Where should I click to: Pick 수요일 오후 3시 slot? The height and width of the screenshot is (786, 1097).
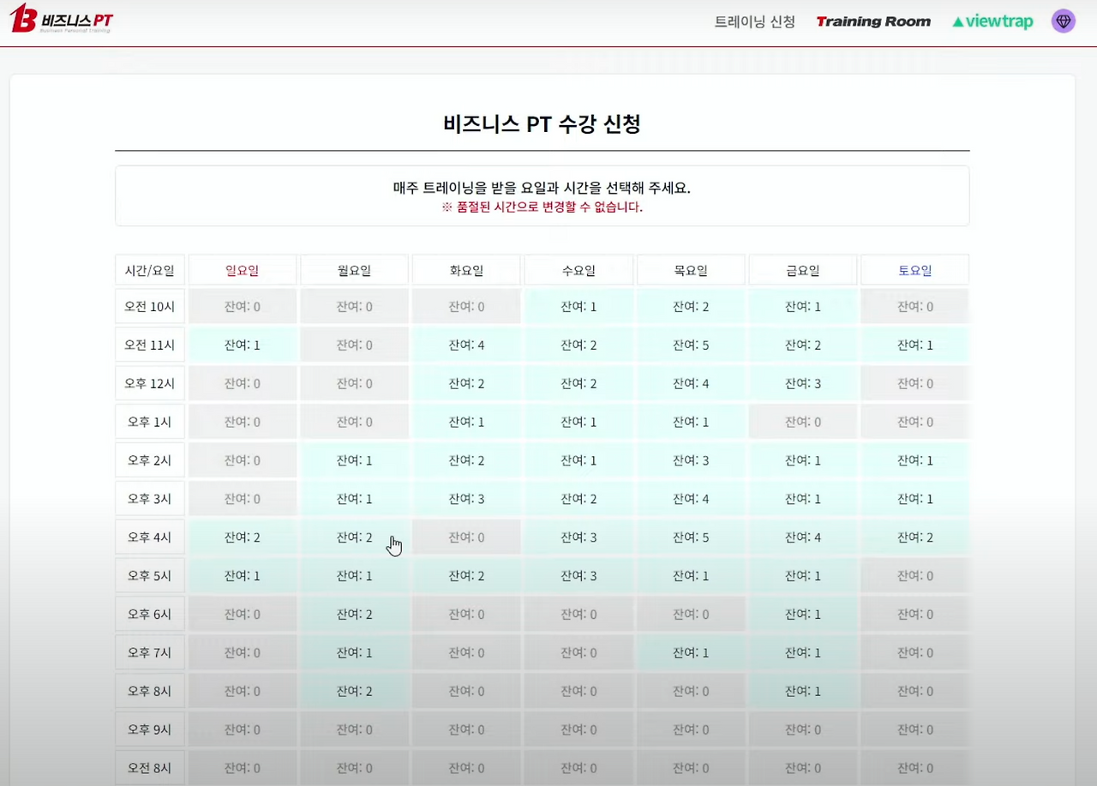(578, 499)
